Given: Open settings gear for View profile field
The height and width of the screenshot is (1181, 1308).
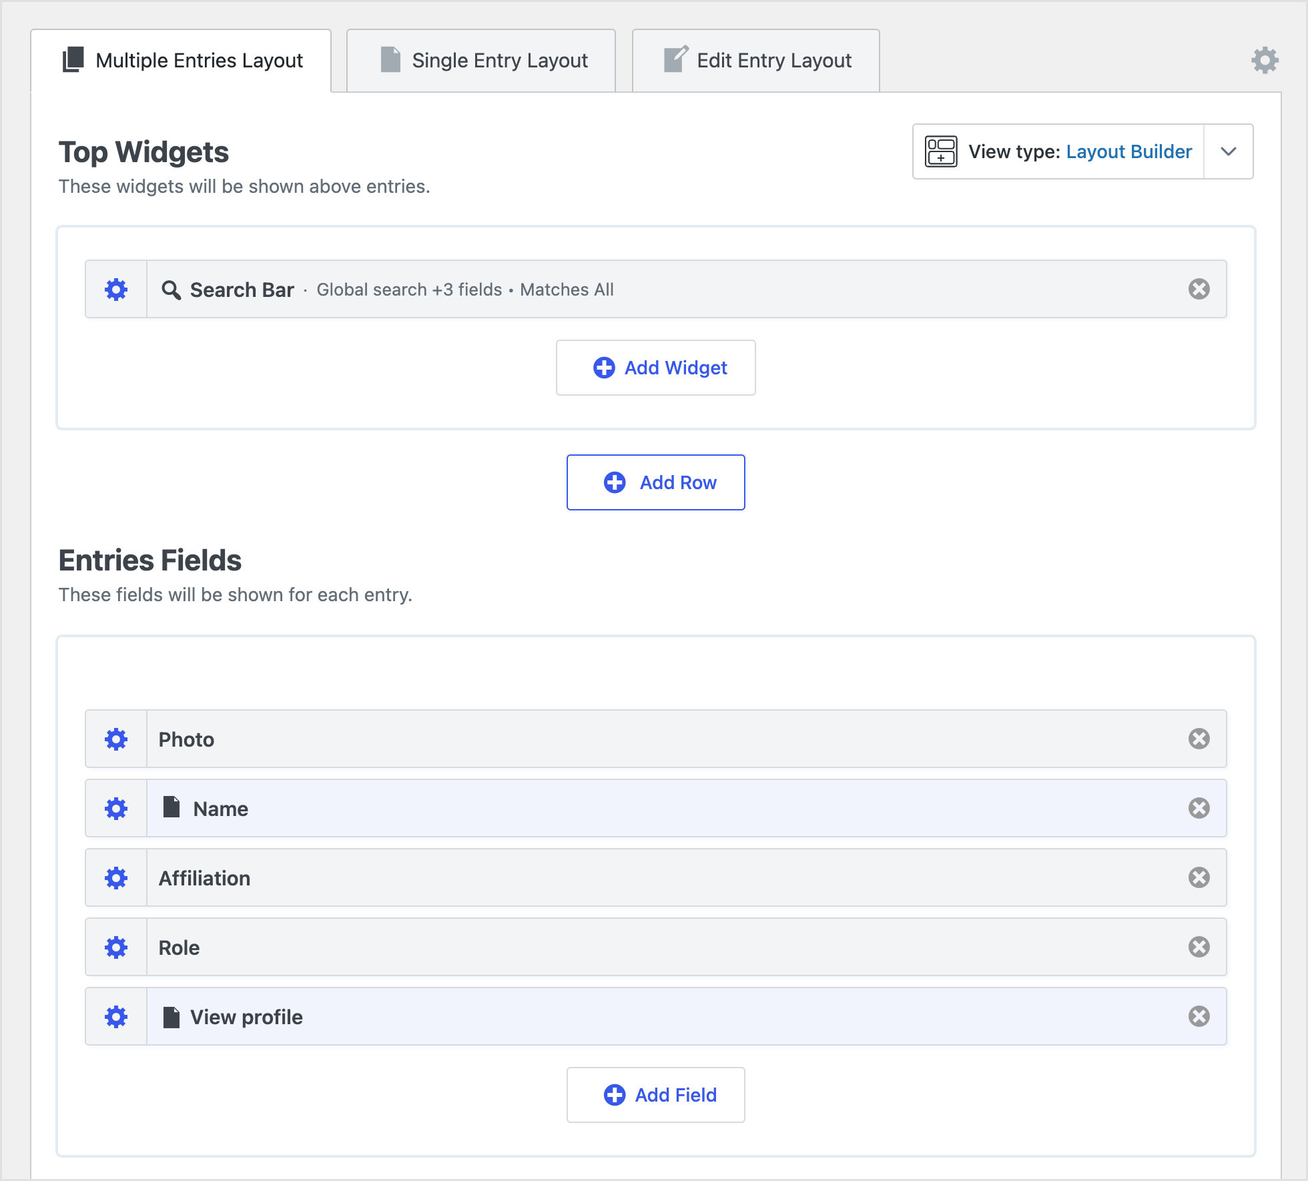Looking at the screenshot, I should click(x=116, y=1017).
